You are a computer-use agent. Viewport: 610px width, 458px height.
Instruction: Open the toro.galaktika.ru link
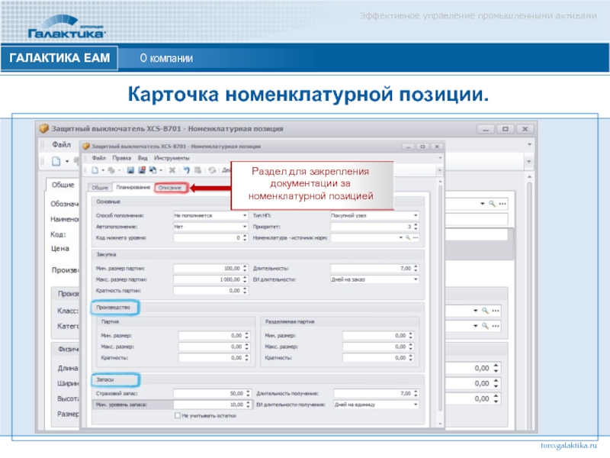click(x=568, y=445)
